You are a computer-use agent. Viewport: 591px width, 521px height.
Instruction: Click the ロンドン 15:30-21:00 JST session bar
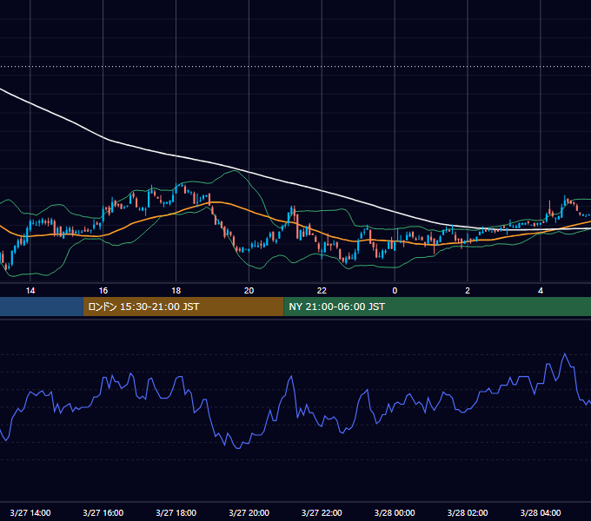183,307
